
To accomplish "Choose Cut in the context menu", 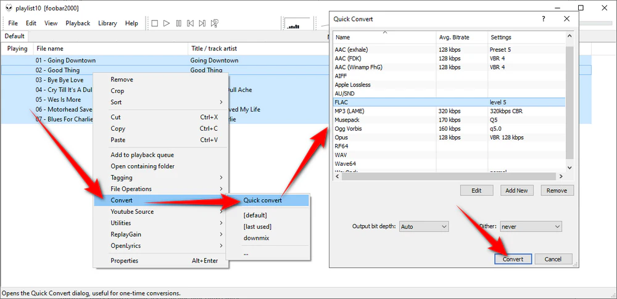I will coord(160,117).
